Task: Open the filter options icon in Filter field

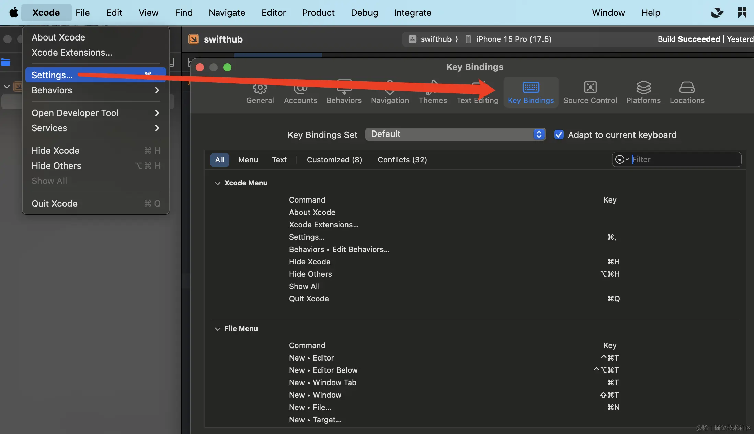Action: tap(622, 159)
